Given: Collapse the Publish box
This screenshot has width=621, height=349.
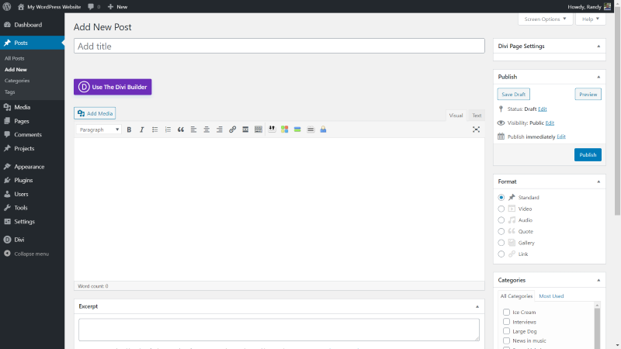Looking at the screenshot, I should 598,77.
